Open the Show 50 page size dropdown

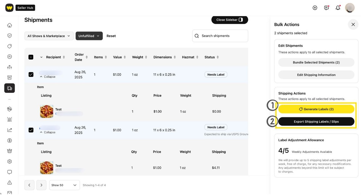[x=64, y=185]
